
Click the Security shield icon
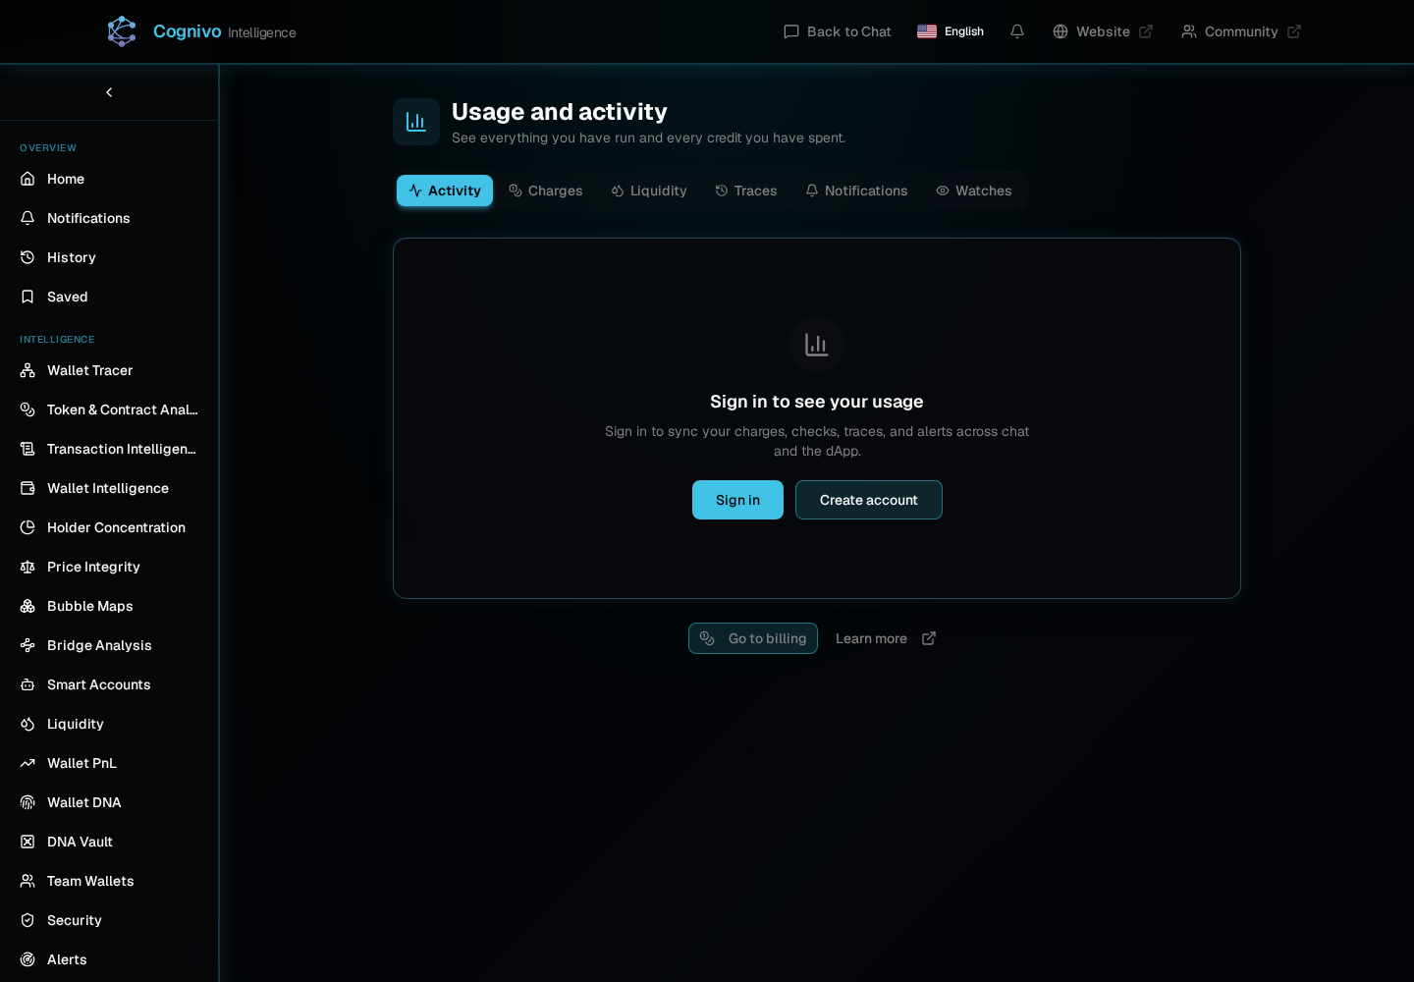27,920
